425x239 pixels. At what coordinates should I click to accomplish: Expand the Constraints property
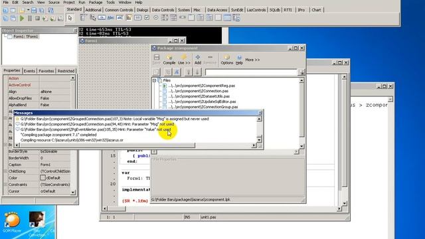point(5,185)
